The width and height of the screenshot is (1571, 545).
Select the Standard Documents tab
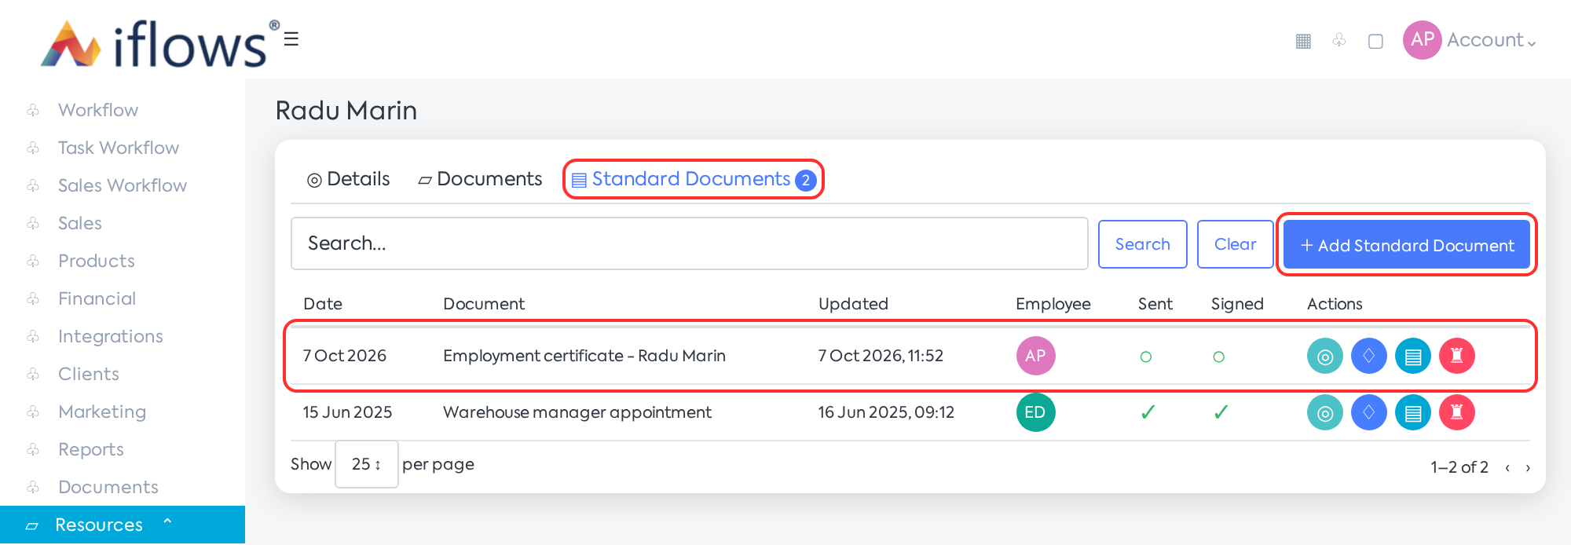coord(694,179)
